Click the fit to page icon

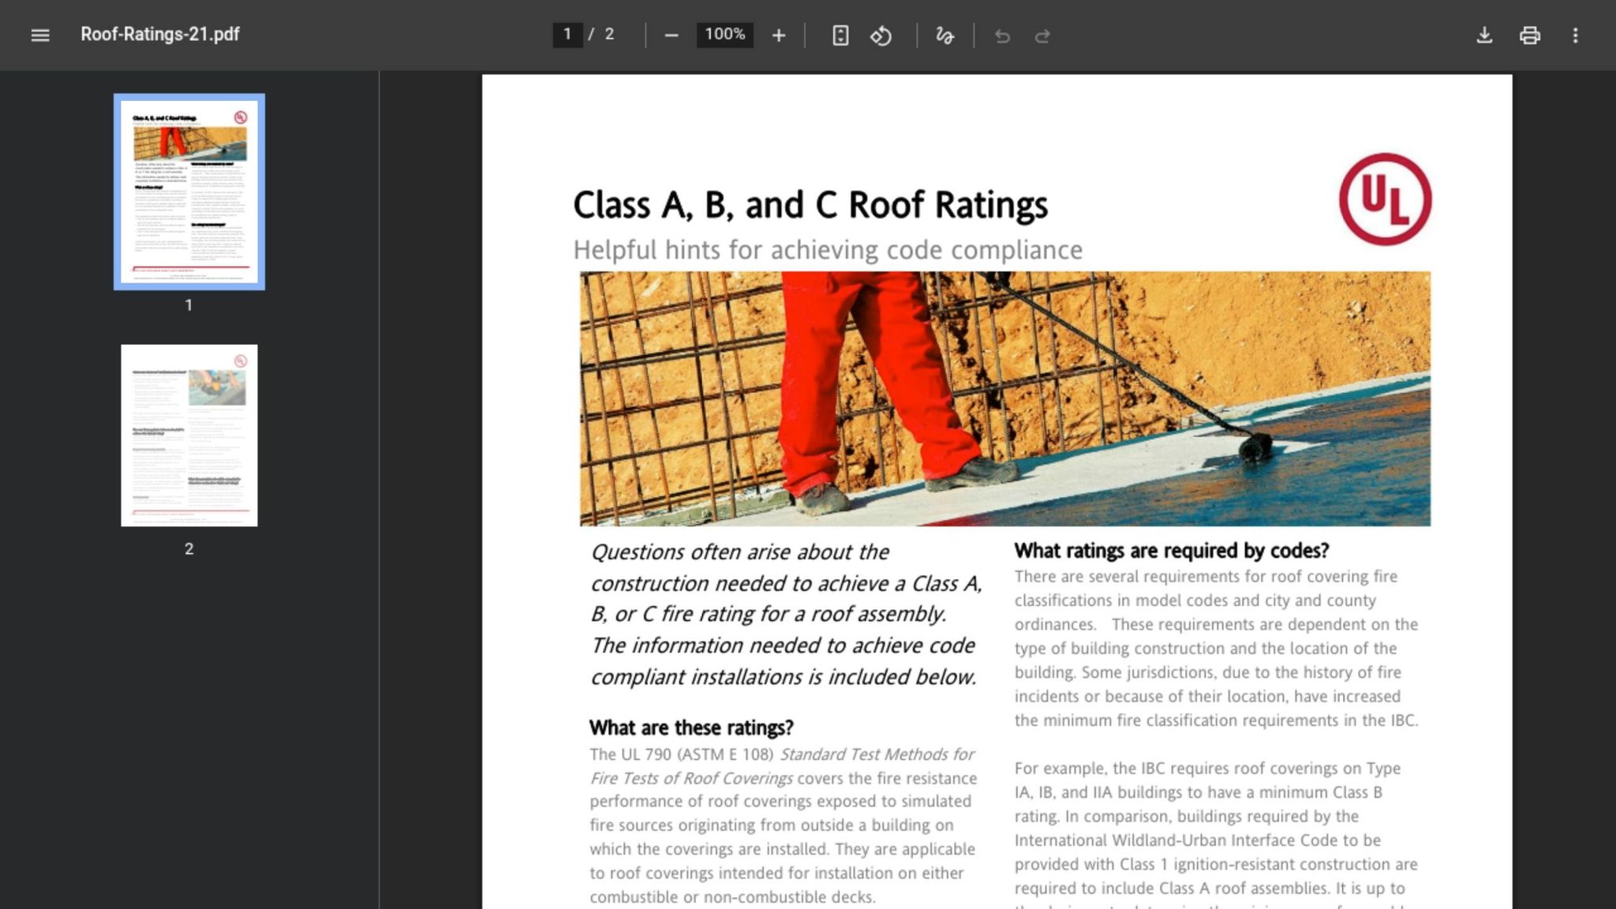pos(840,36)
